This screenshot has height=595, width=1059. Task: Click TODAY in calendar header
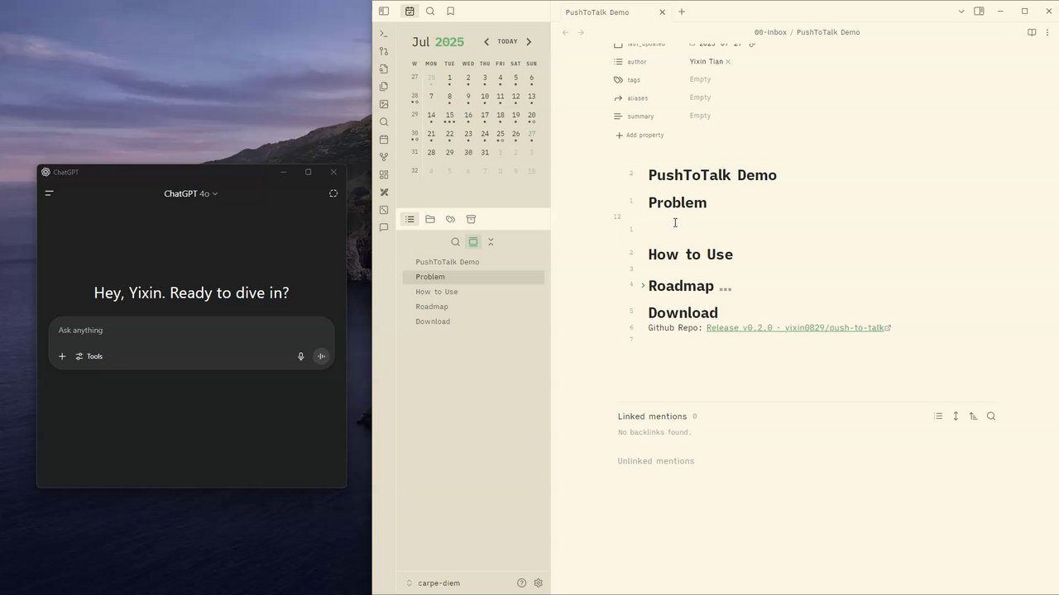[508, 41]
